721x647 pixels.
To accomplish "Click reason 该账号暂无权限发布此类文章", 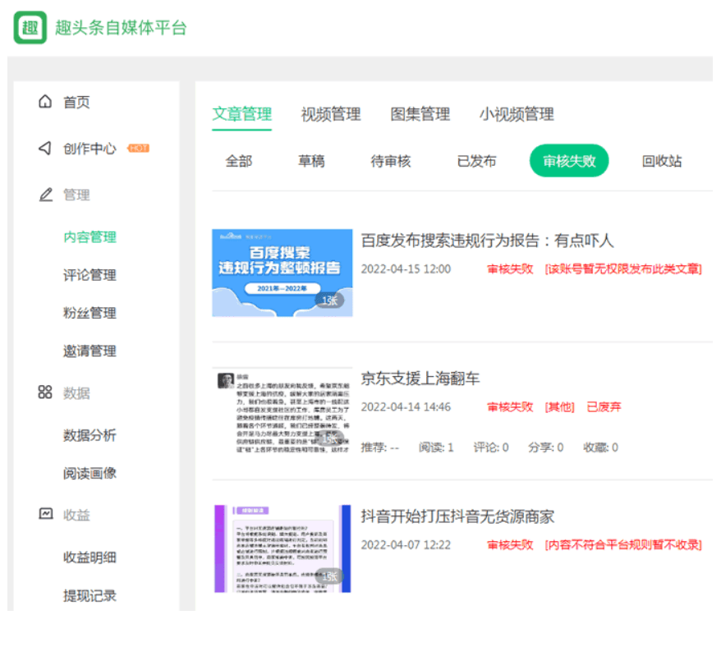I will [x=623, y=269].
